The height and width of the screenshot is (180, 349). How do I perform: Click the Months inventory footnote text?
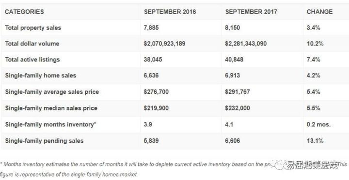[174, 169]
